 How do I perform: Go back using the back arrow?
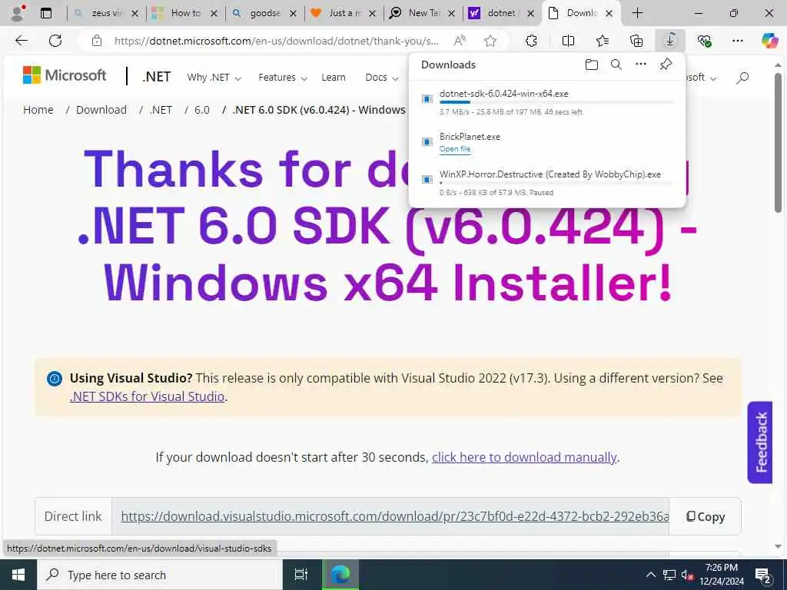(x=21, y=41)
